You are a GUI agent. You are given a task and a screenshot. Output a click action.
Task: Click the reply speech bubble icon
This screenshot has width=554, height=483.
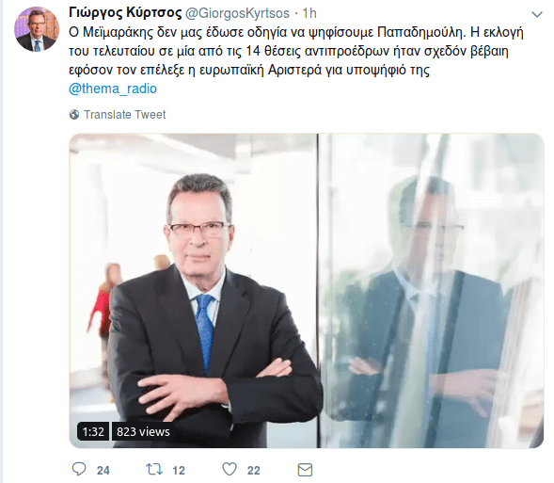click(x=79, y=469)
